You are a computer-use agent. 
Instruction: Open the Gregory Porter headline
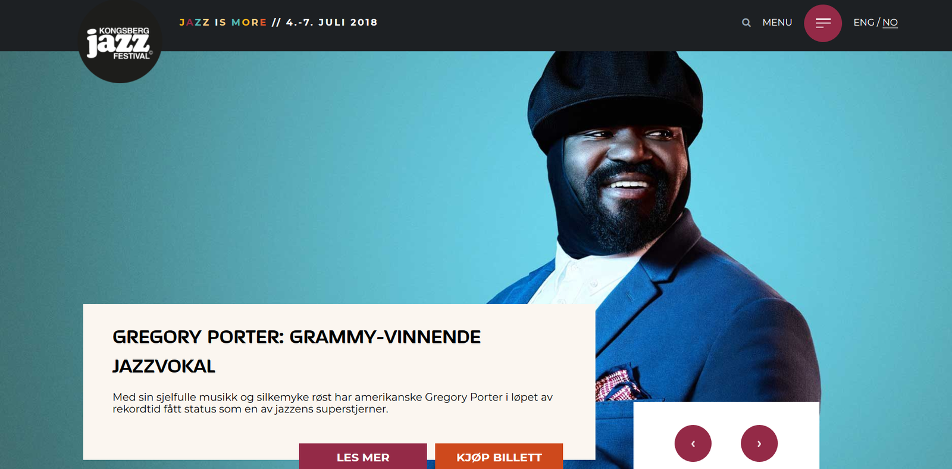(x=296, y=351)
